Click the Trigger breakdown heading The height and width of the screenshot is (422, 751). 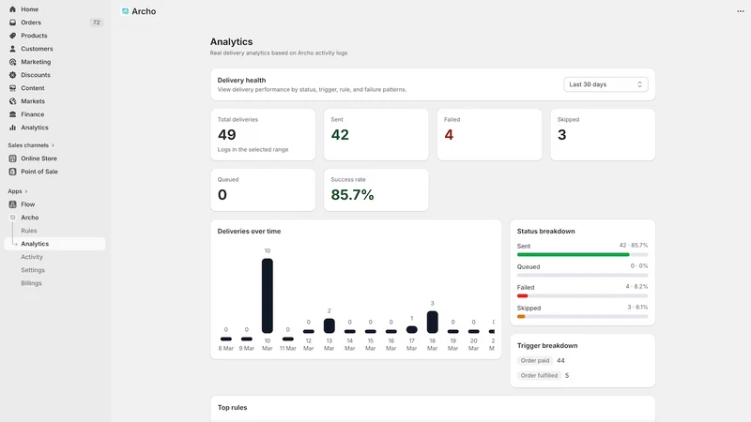[547, 345]
